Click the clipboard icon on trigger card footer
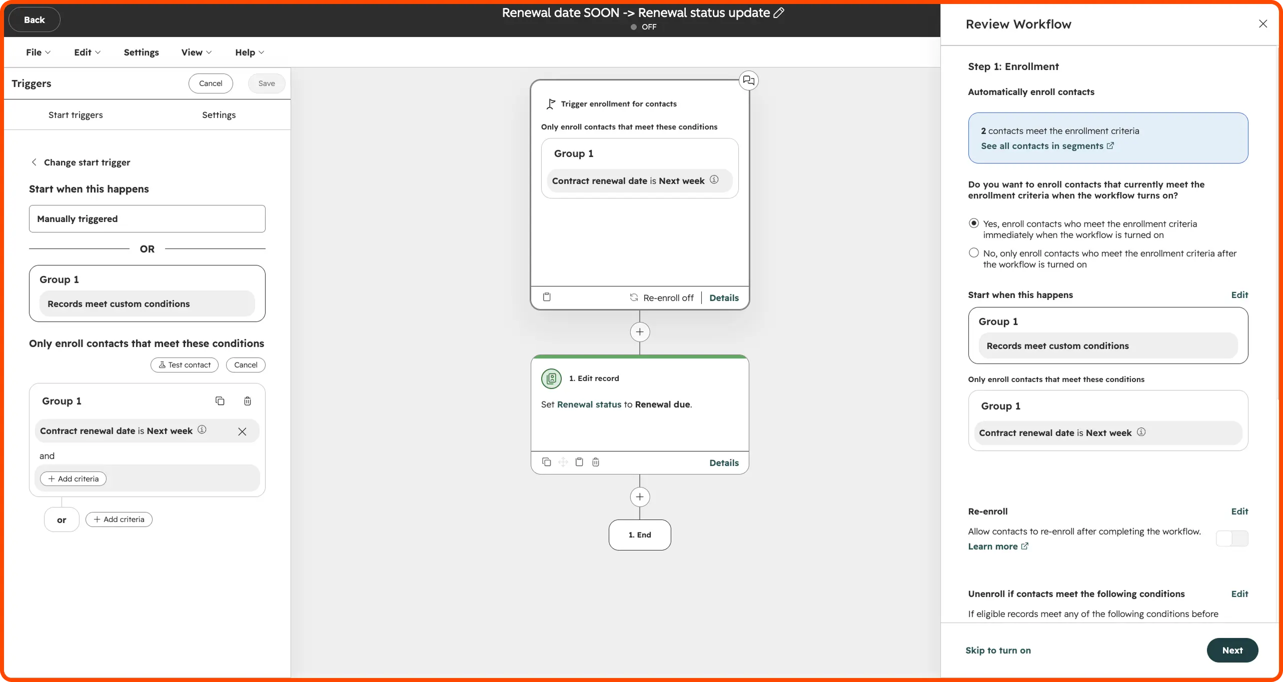The width and height of the screenshot is (1283, 682). [x=547, y=297]
